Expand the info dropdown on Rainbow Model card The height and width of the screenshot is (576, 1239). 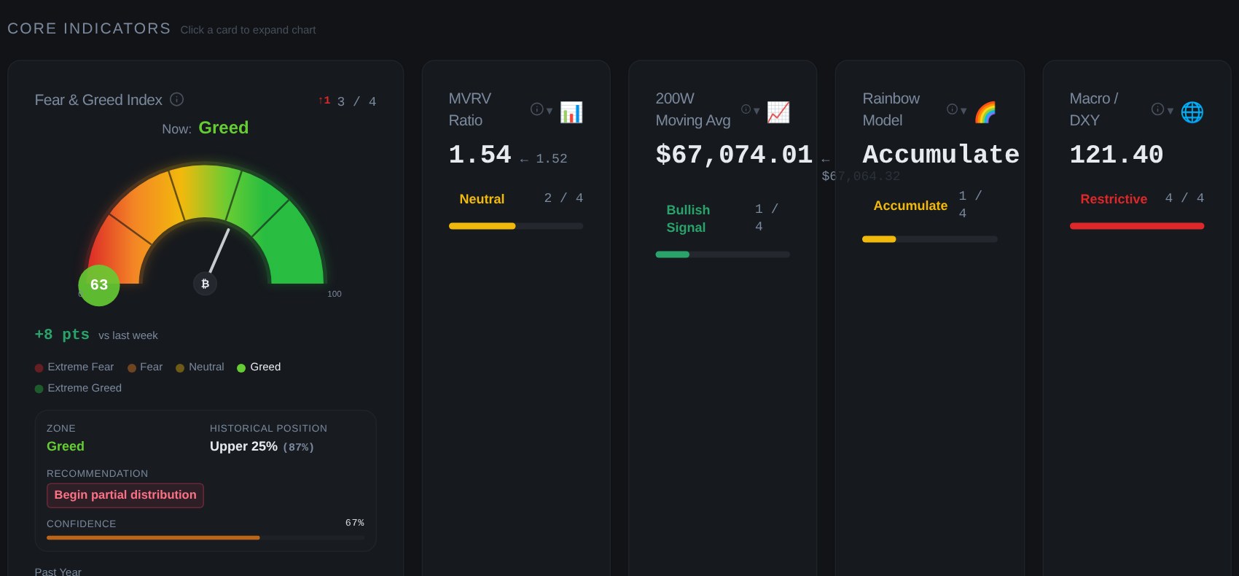pyautogui.click(x=957, y=110)
